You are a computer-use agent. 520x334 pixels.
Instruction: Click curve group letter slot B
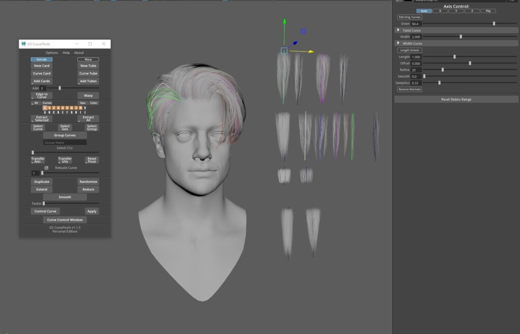(49, 112)
